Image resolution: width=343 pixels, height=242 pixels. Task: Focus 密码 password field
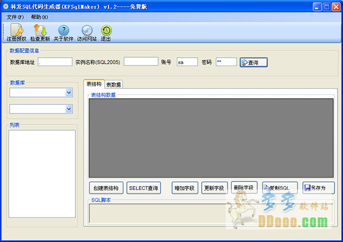226,62
